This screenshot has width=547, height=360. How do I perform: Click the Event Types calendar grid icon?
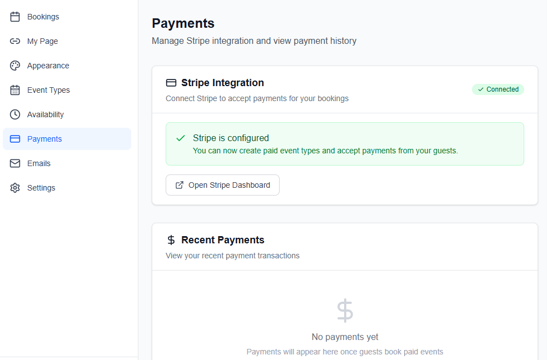coord(16,90)
